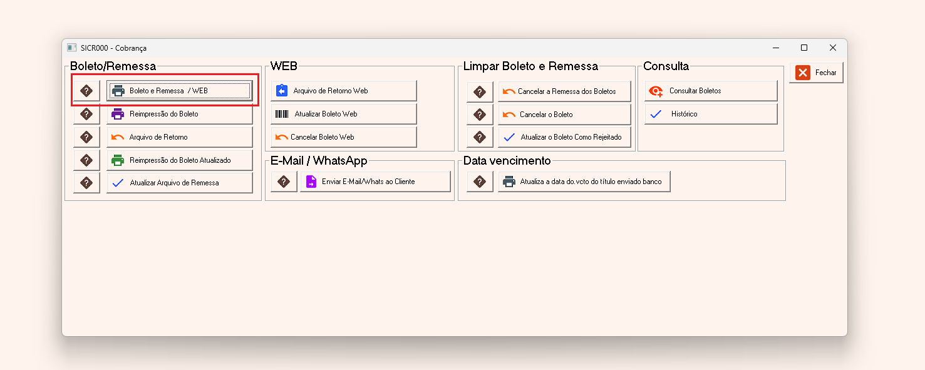Click help icon beside Atualizar Arquivo de Remessa

[86, 183]
